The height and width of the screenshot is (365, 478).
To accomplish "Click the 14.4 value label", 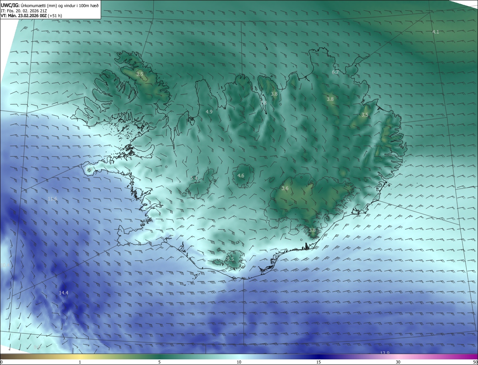I will [x=64, y=293].
